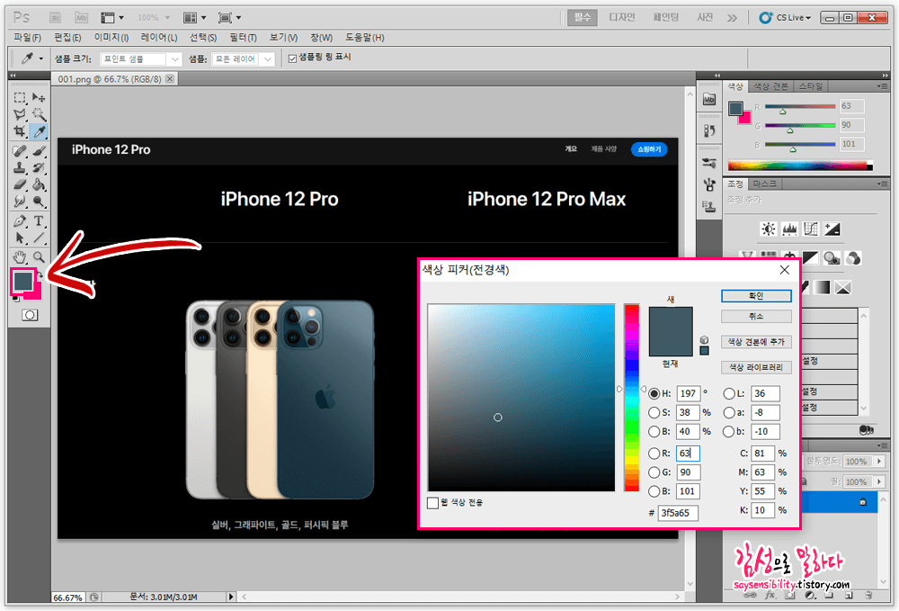Open the 레이어(L) menu
Viewport: 899px width, 611px height.
tap(159, 37)
